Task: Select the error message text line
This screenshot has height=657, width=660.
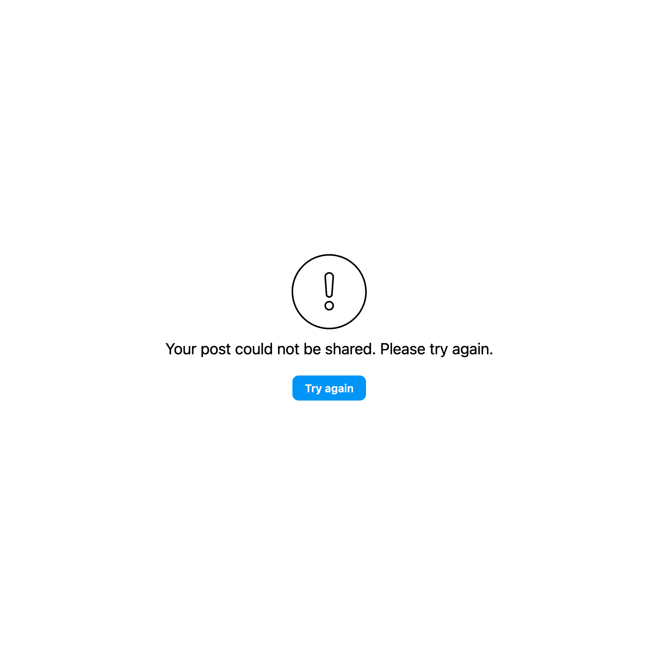Action: pos(329,349)
